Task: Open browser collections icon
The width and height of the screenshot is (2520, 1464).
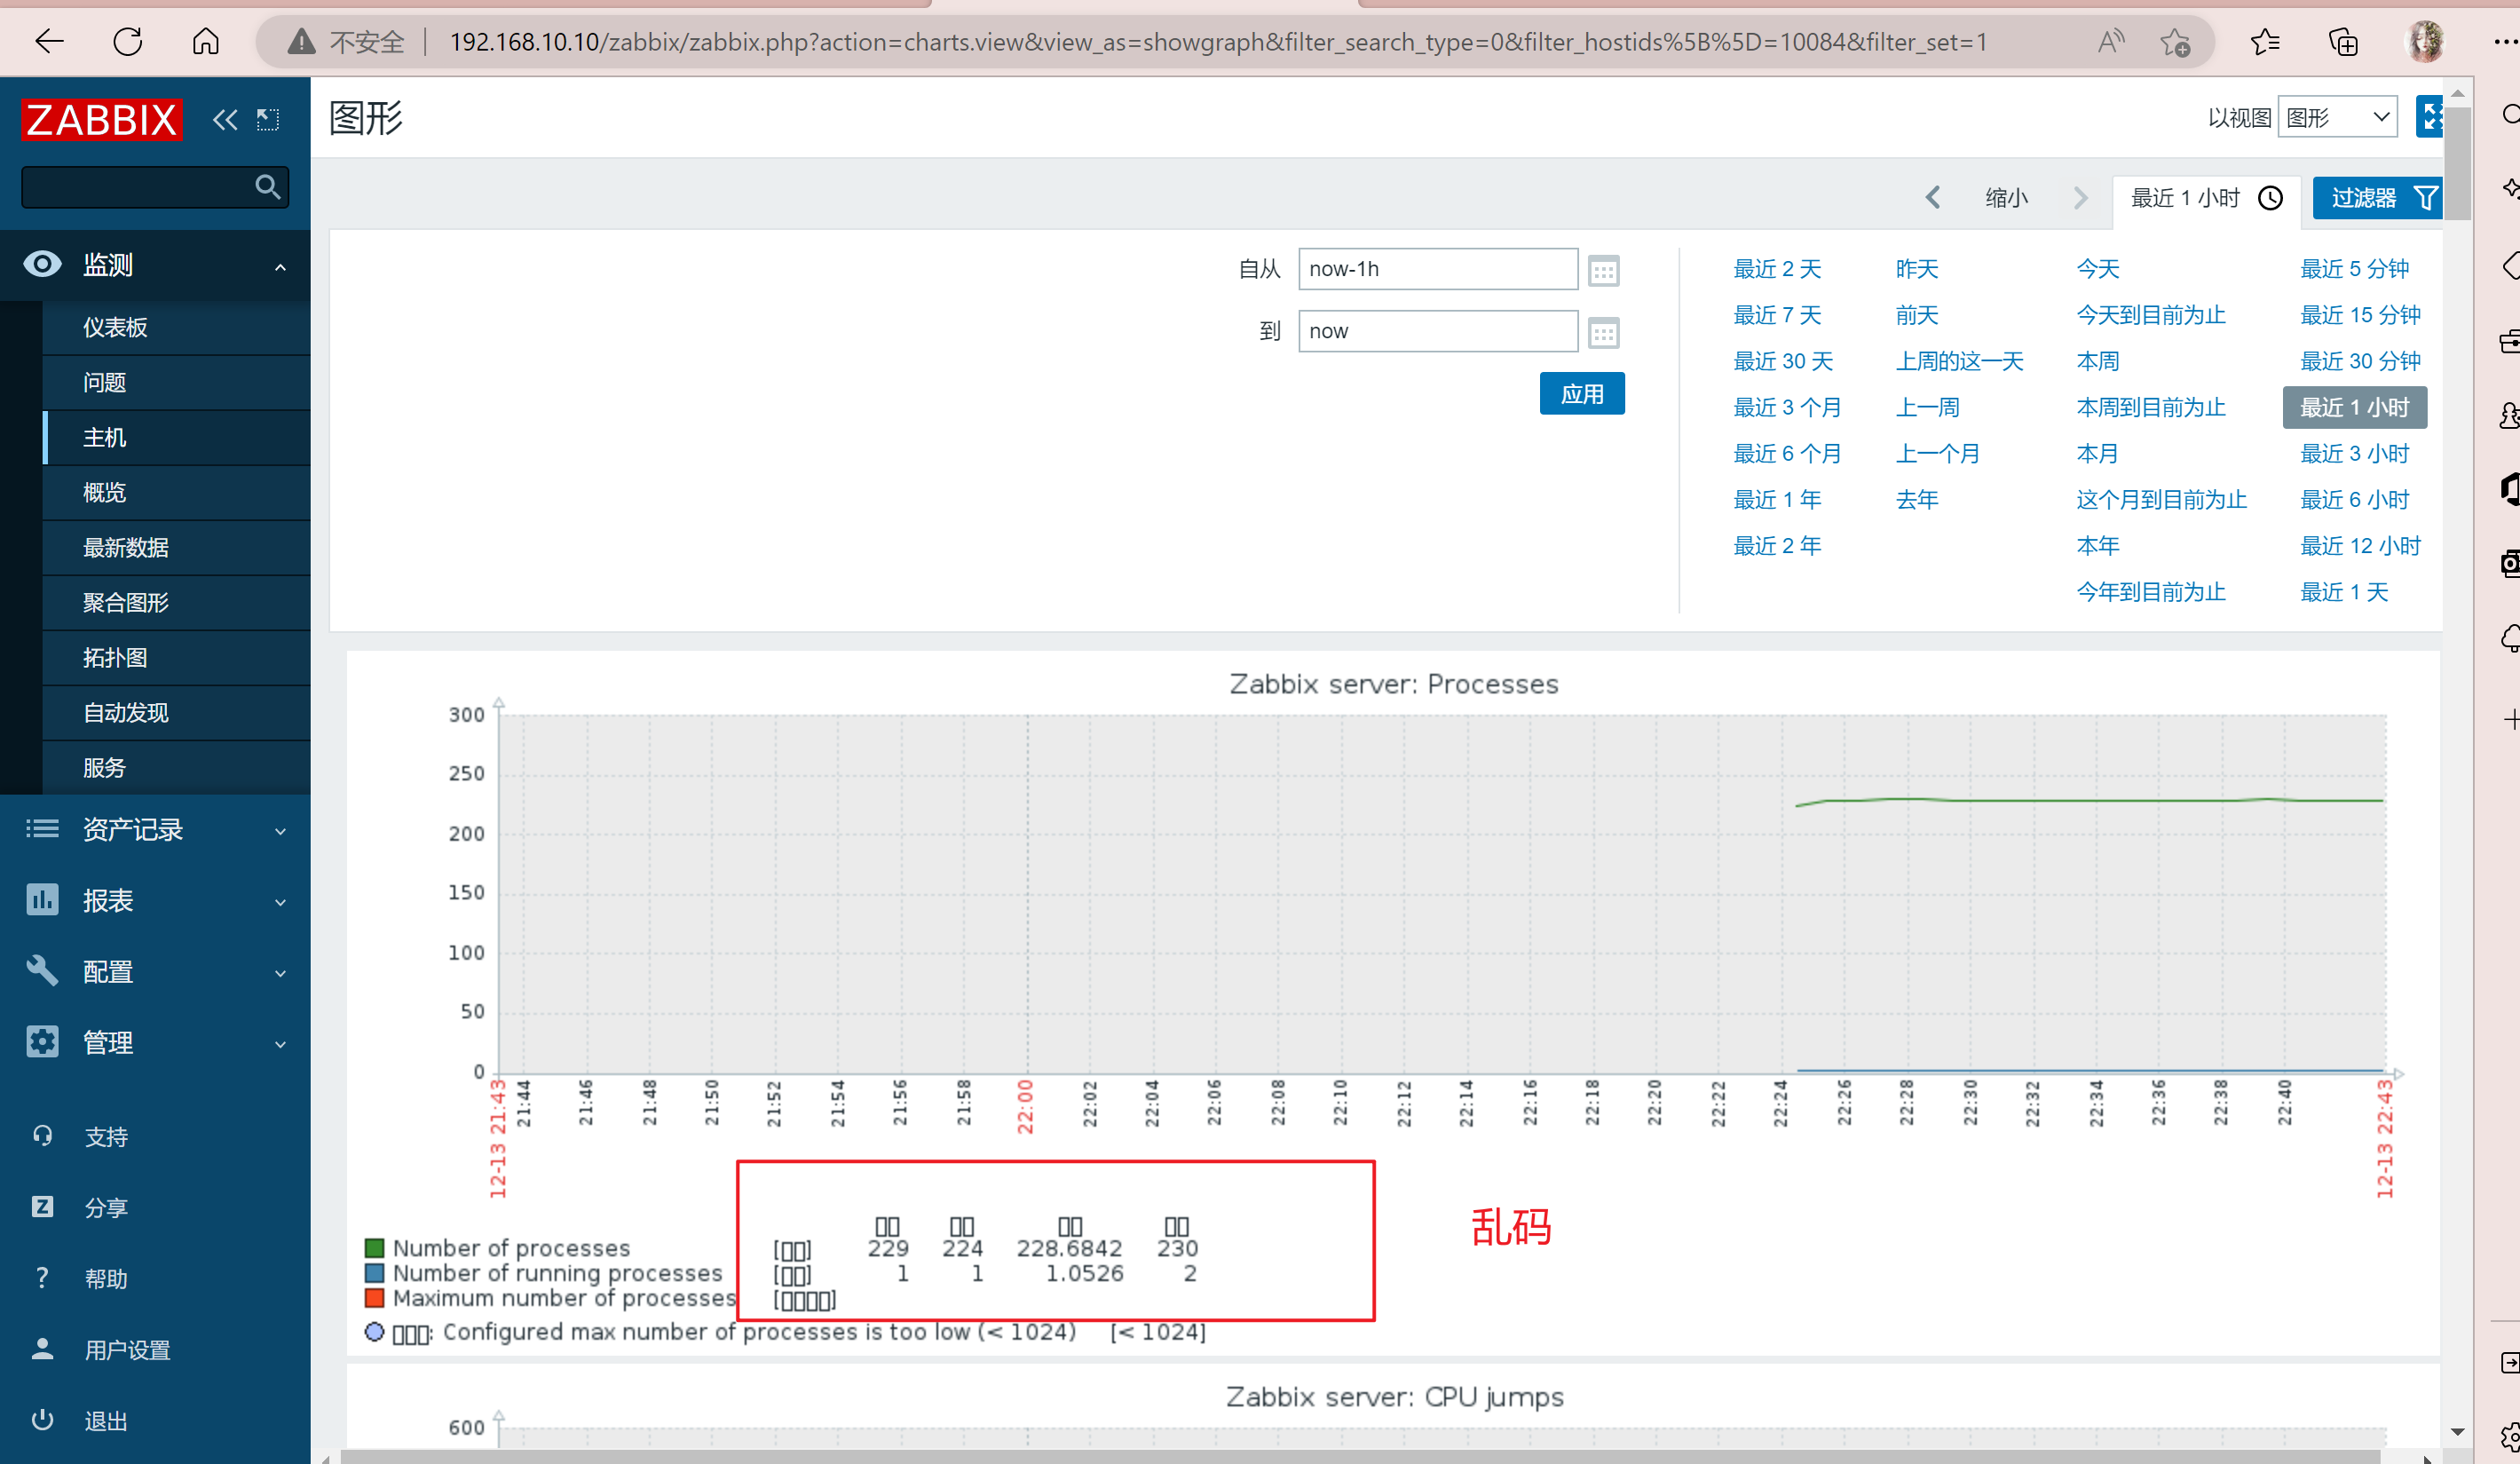Action: point(2343,42)
